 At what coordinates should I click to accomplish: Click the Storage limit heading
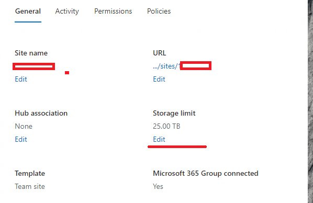[x=174, y=114]
